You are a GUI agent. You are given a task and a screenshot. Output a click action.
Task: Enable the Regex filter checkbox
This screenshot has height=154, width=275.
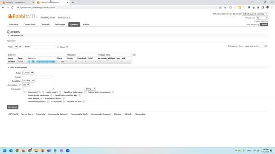click(x=58, y=47)
